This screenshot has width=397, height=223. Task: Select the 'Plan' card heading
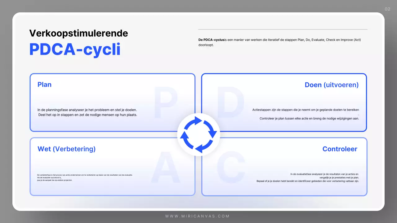pos(44,85)
